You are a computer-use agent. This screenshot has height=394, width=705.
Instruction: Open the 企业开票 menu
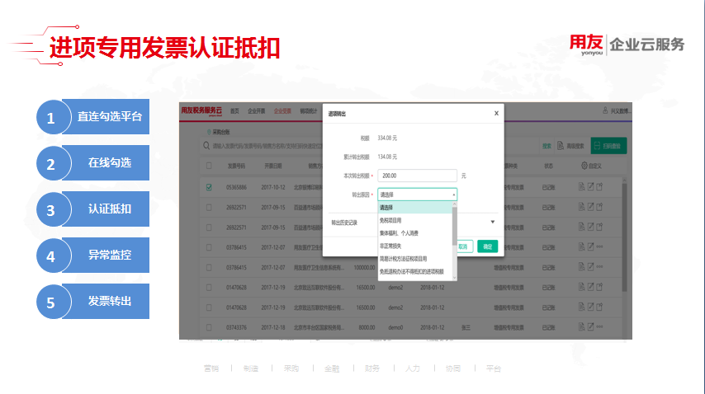[x=256, y=111]
